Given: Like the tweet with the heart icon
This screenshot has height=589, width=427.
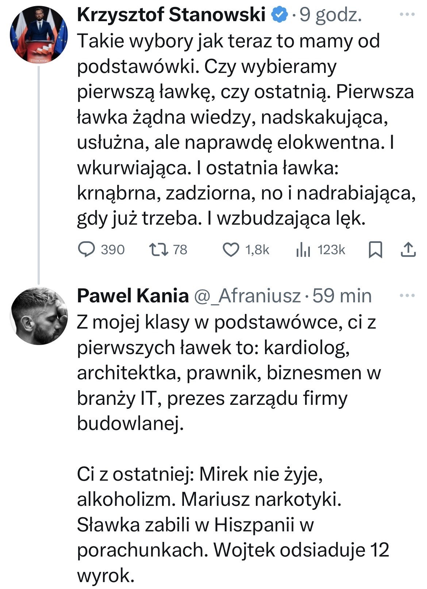Looking at the screenshot, I should (x=231, y=250).
